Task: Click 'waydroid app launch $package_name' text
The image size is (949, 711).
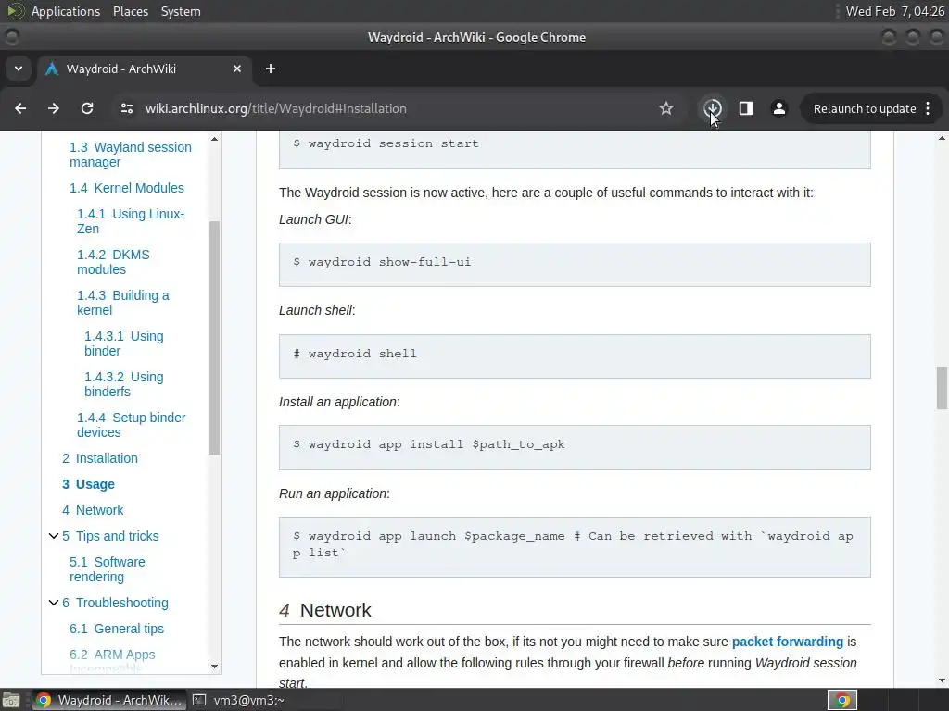Action: pos(436,536)
